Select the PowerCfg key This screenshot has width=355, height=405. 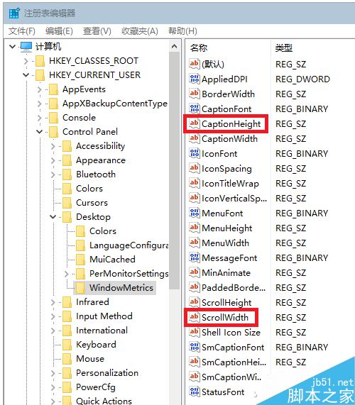click(96, 387)
